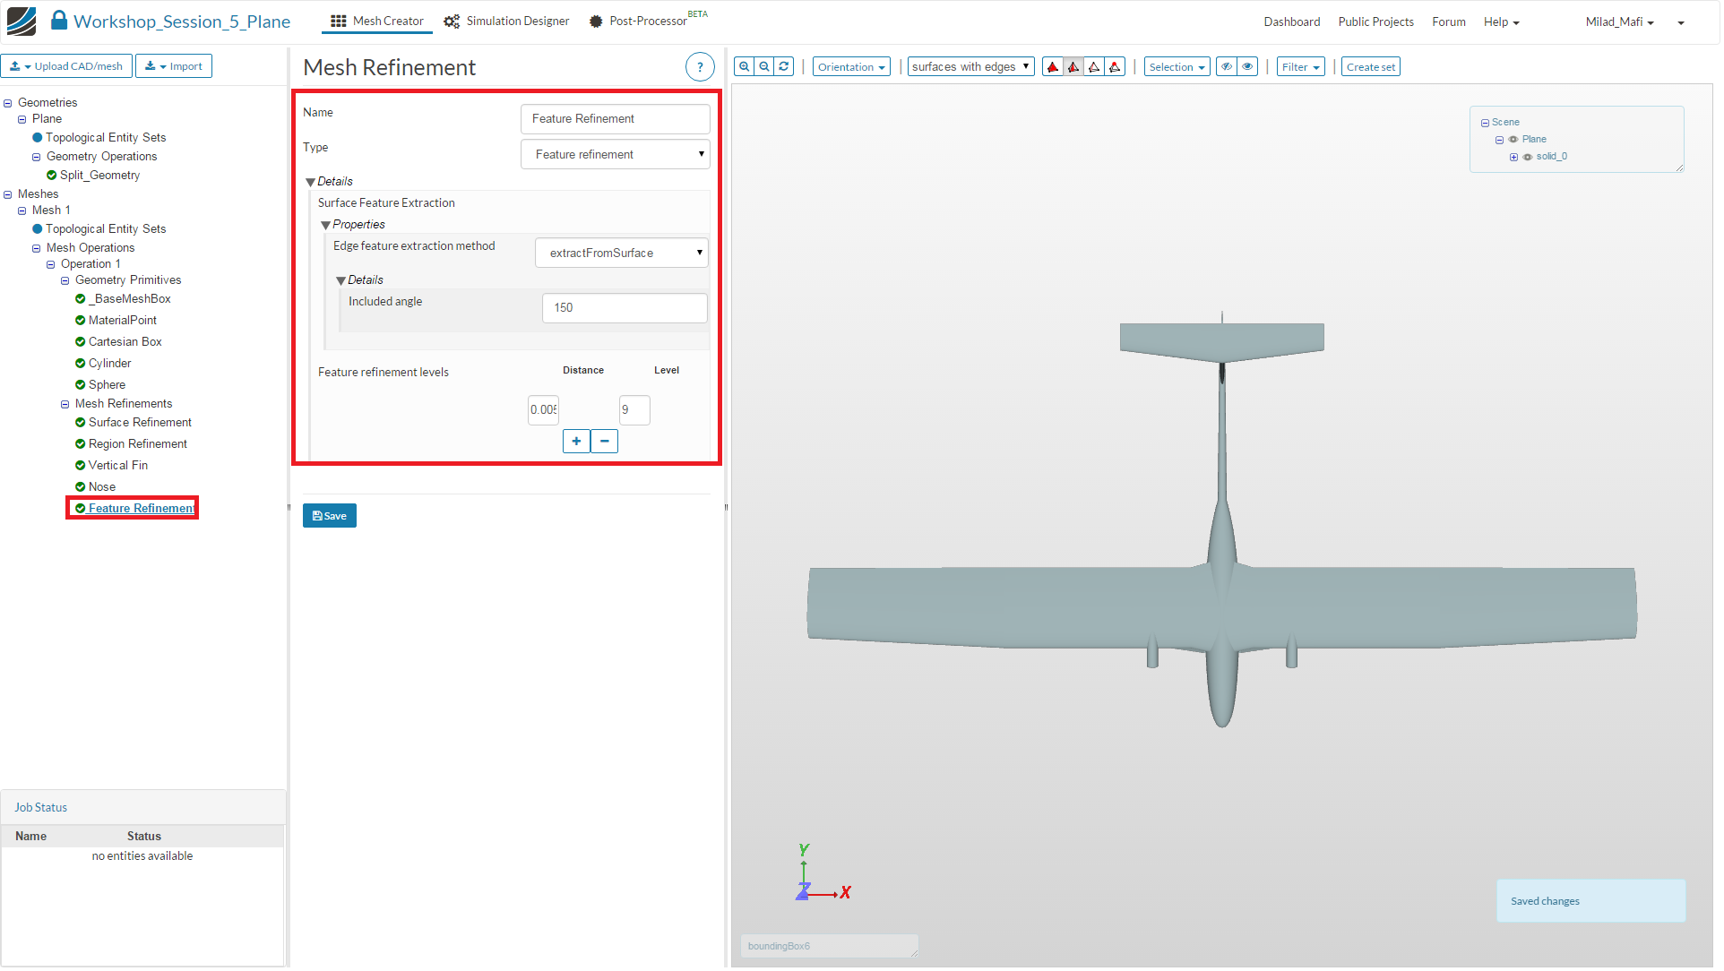Screen dimensions: 1724x971
Task: Toggle visibility of solid_0 in Scene
Action: click(1529, 157)
